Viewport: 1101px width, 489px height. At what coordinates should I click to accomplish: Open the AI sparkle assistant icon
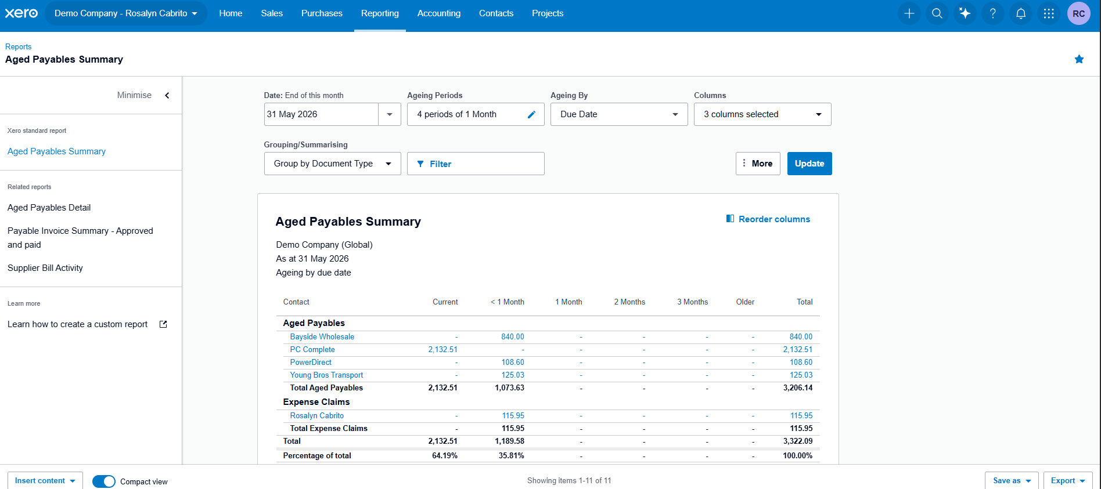965,13
